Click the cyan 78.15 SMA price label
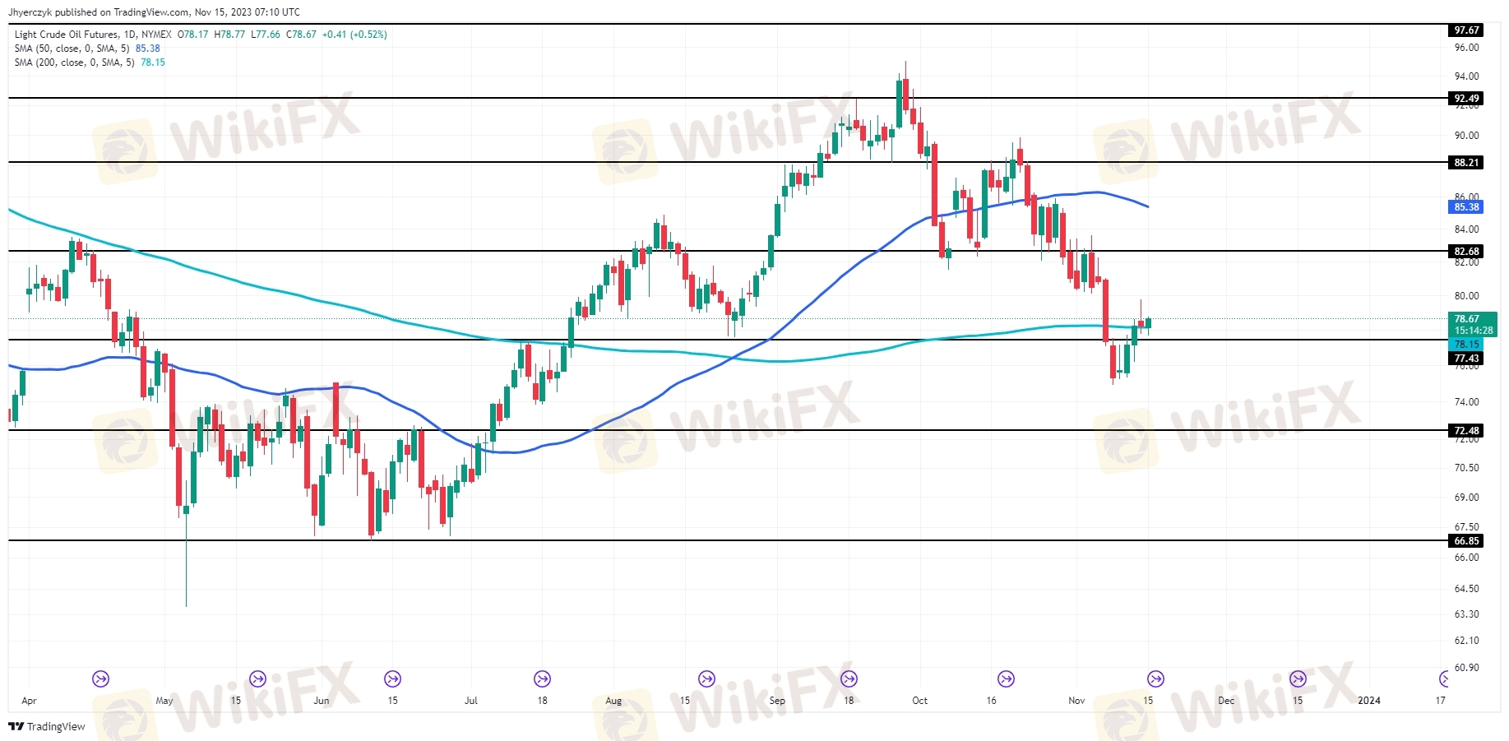Screen dimensions: 1509x741 [1465, 345]
